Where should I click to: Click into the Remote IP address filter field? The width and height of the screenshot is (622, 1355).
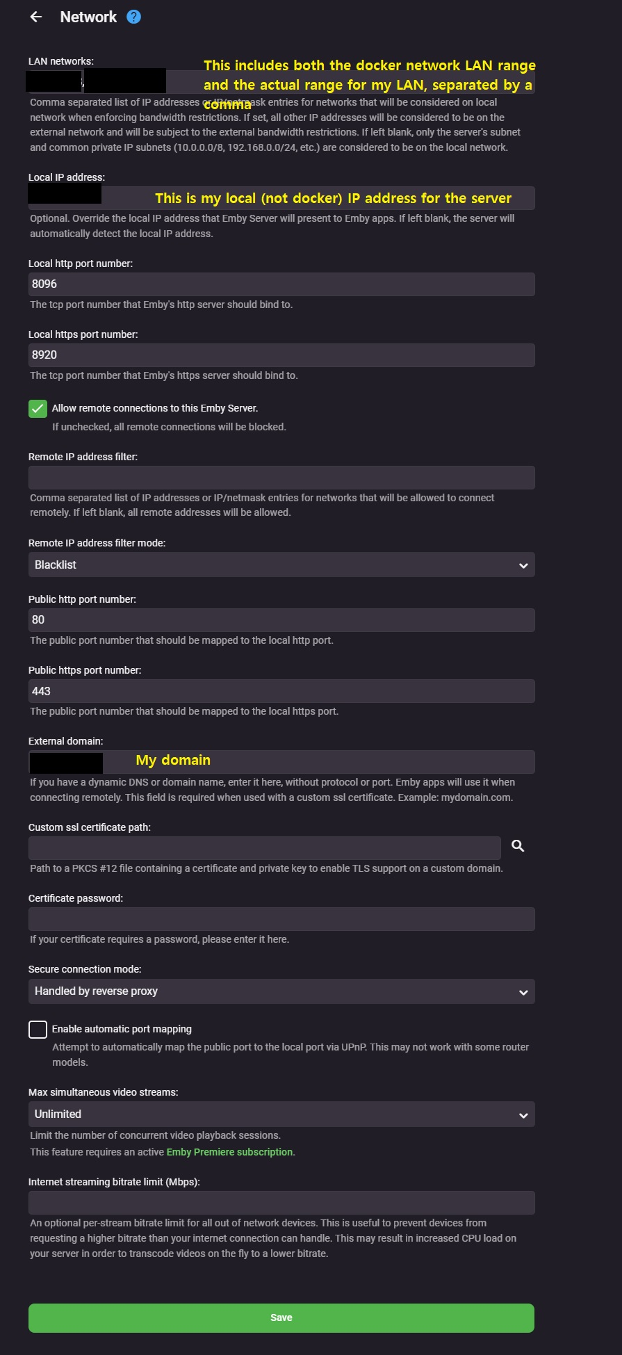point(281,478)
